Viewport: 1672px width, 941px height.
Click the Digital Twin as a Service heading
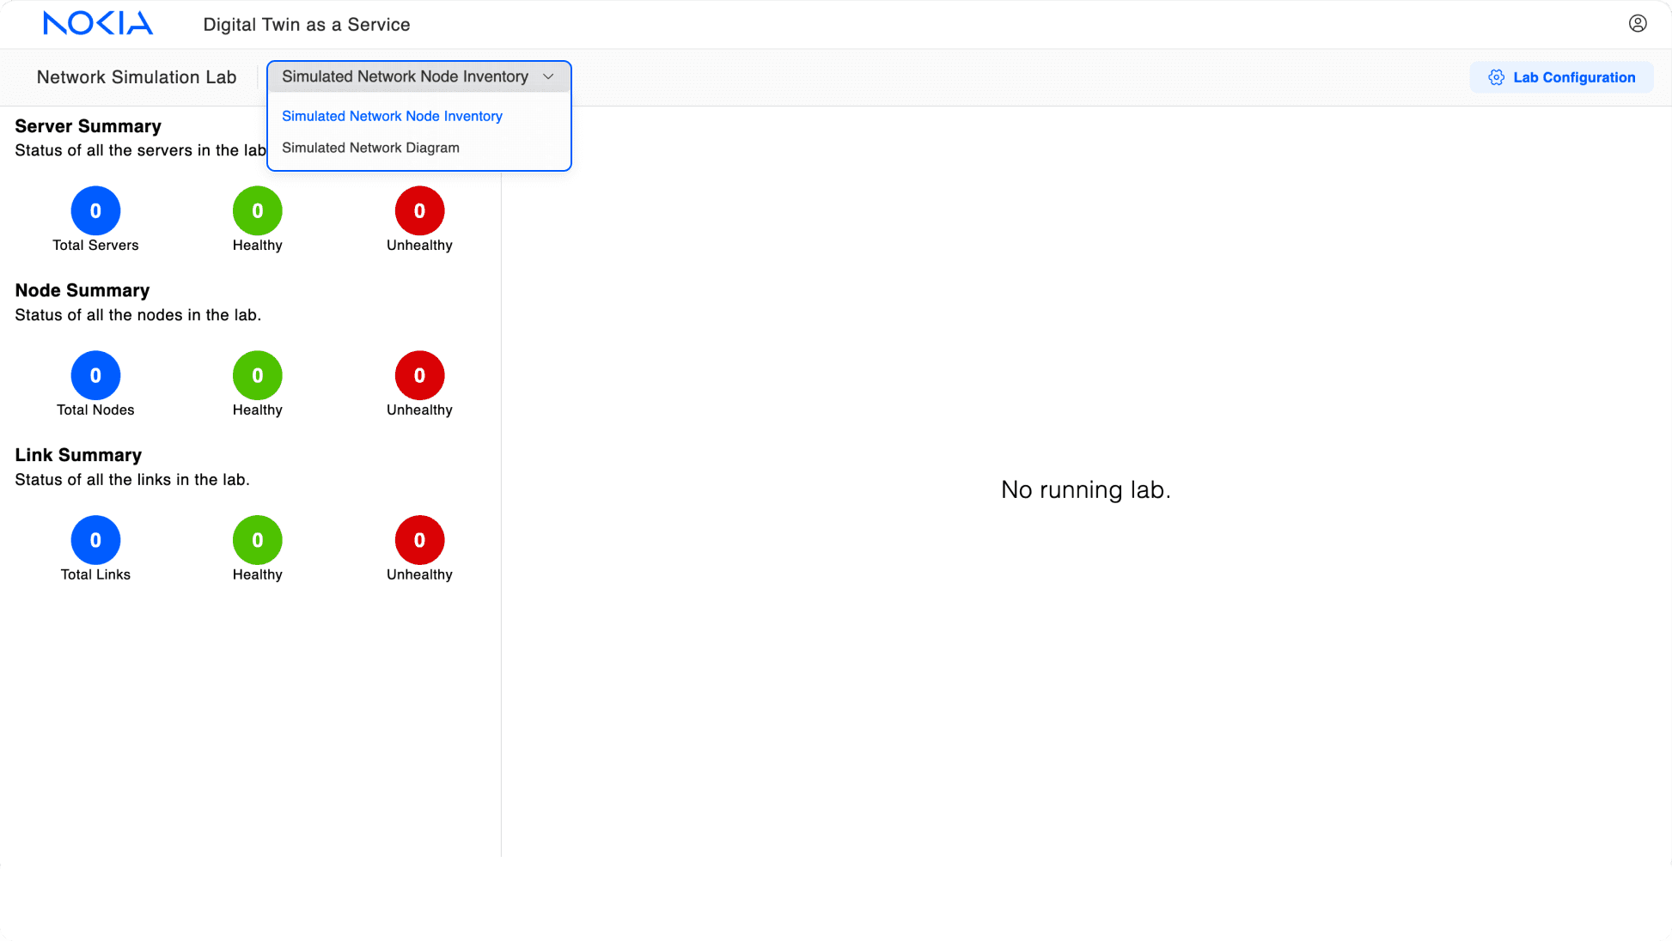click(306, 24)
